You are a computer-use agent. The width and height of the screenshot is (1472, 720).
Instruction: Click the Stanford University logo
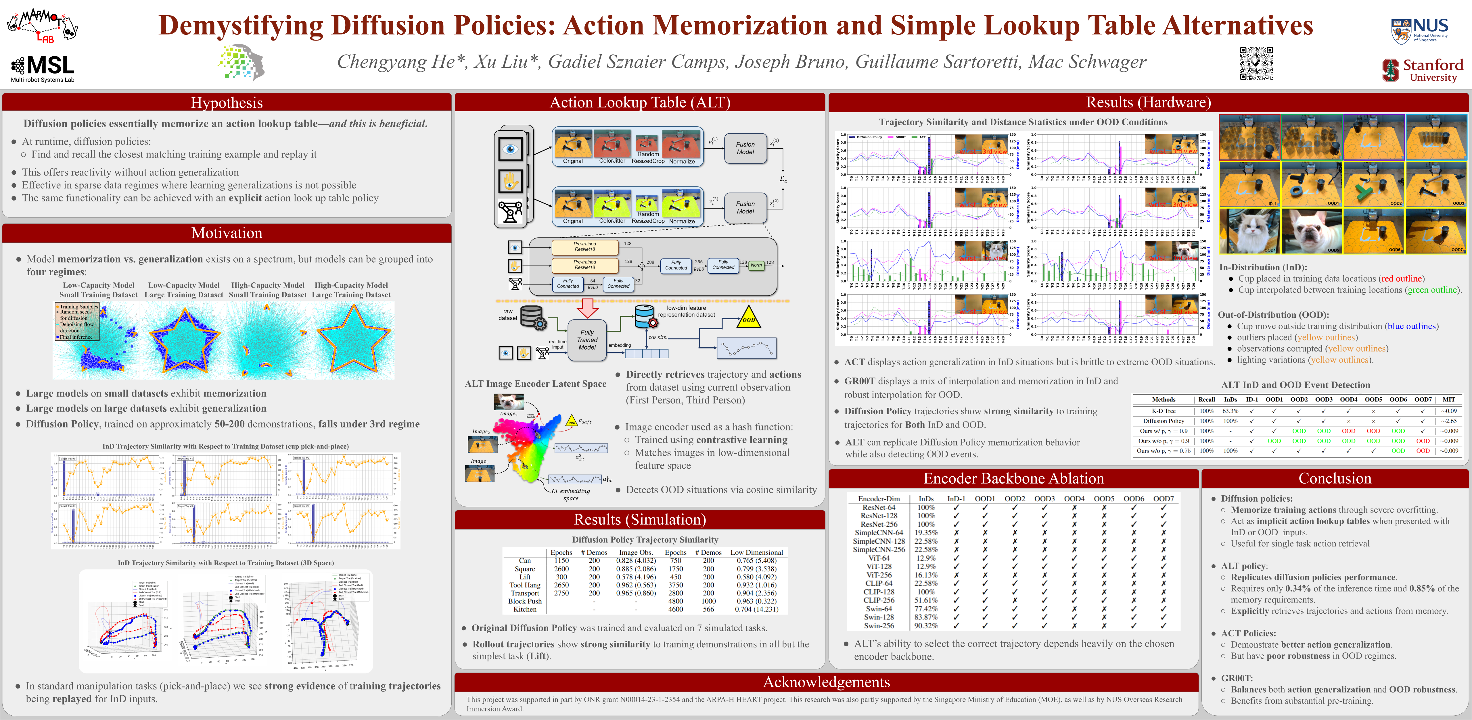click(x=1422, y=70)
